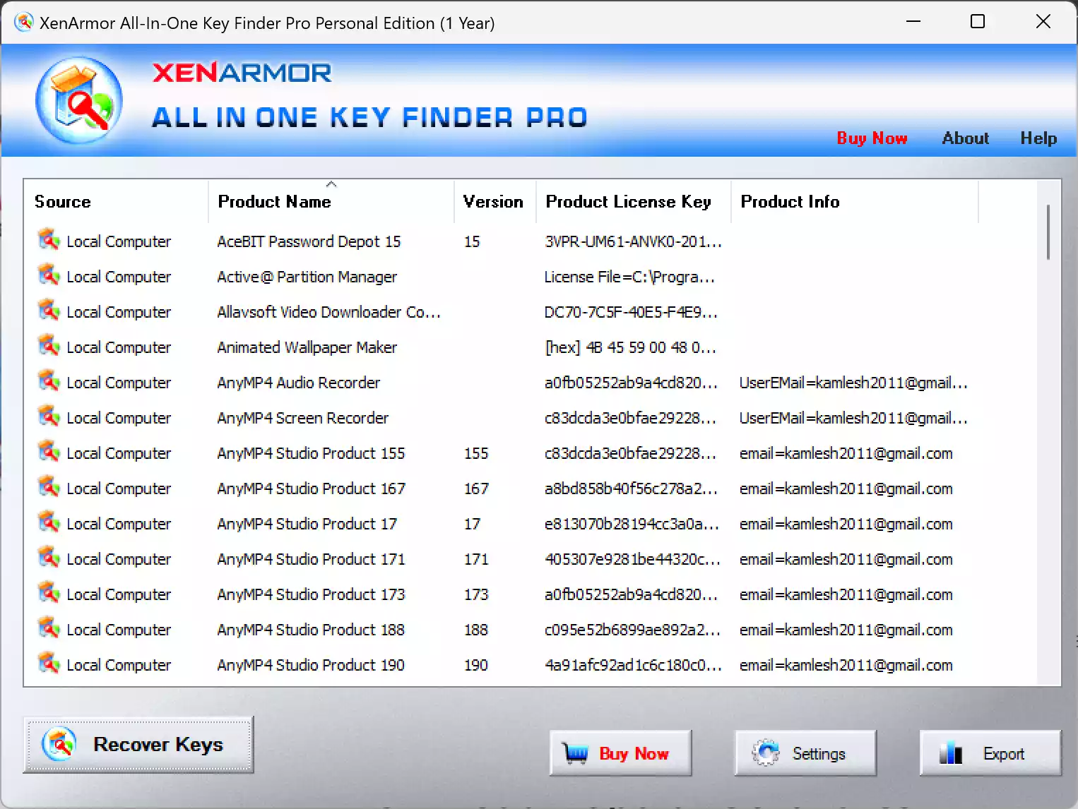Click the bar chart icon on Export button
1078x809 pixels.
coord(951,753)
